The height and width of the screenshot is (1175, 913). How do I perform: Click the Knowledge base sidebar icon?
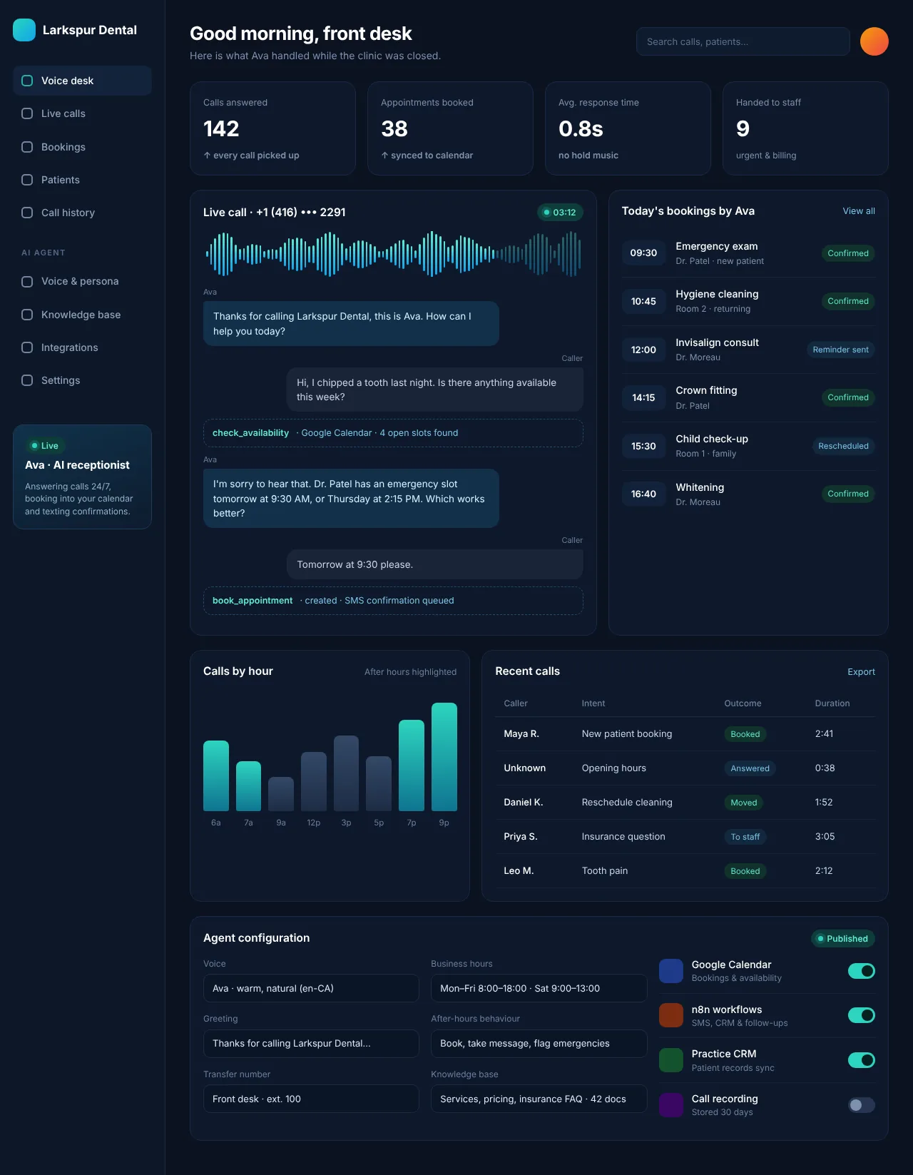click(27, 315)
